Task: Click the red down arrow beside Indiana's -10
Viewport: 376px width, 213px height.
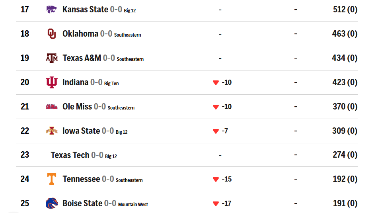Action: click(216, 83)
